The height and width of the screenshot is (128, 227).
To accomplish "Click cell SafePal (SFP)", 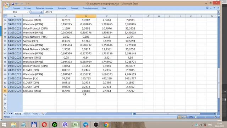I will tap(39, 41).
